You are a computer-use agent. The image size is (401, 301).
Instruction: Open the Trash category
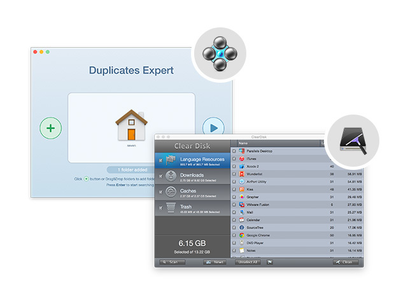click(193, 208)
